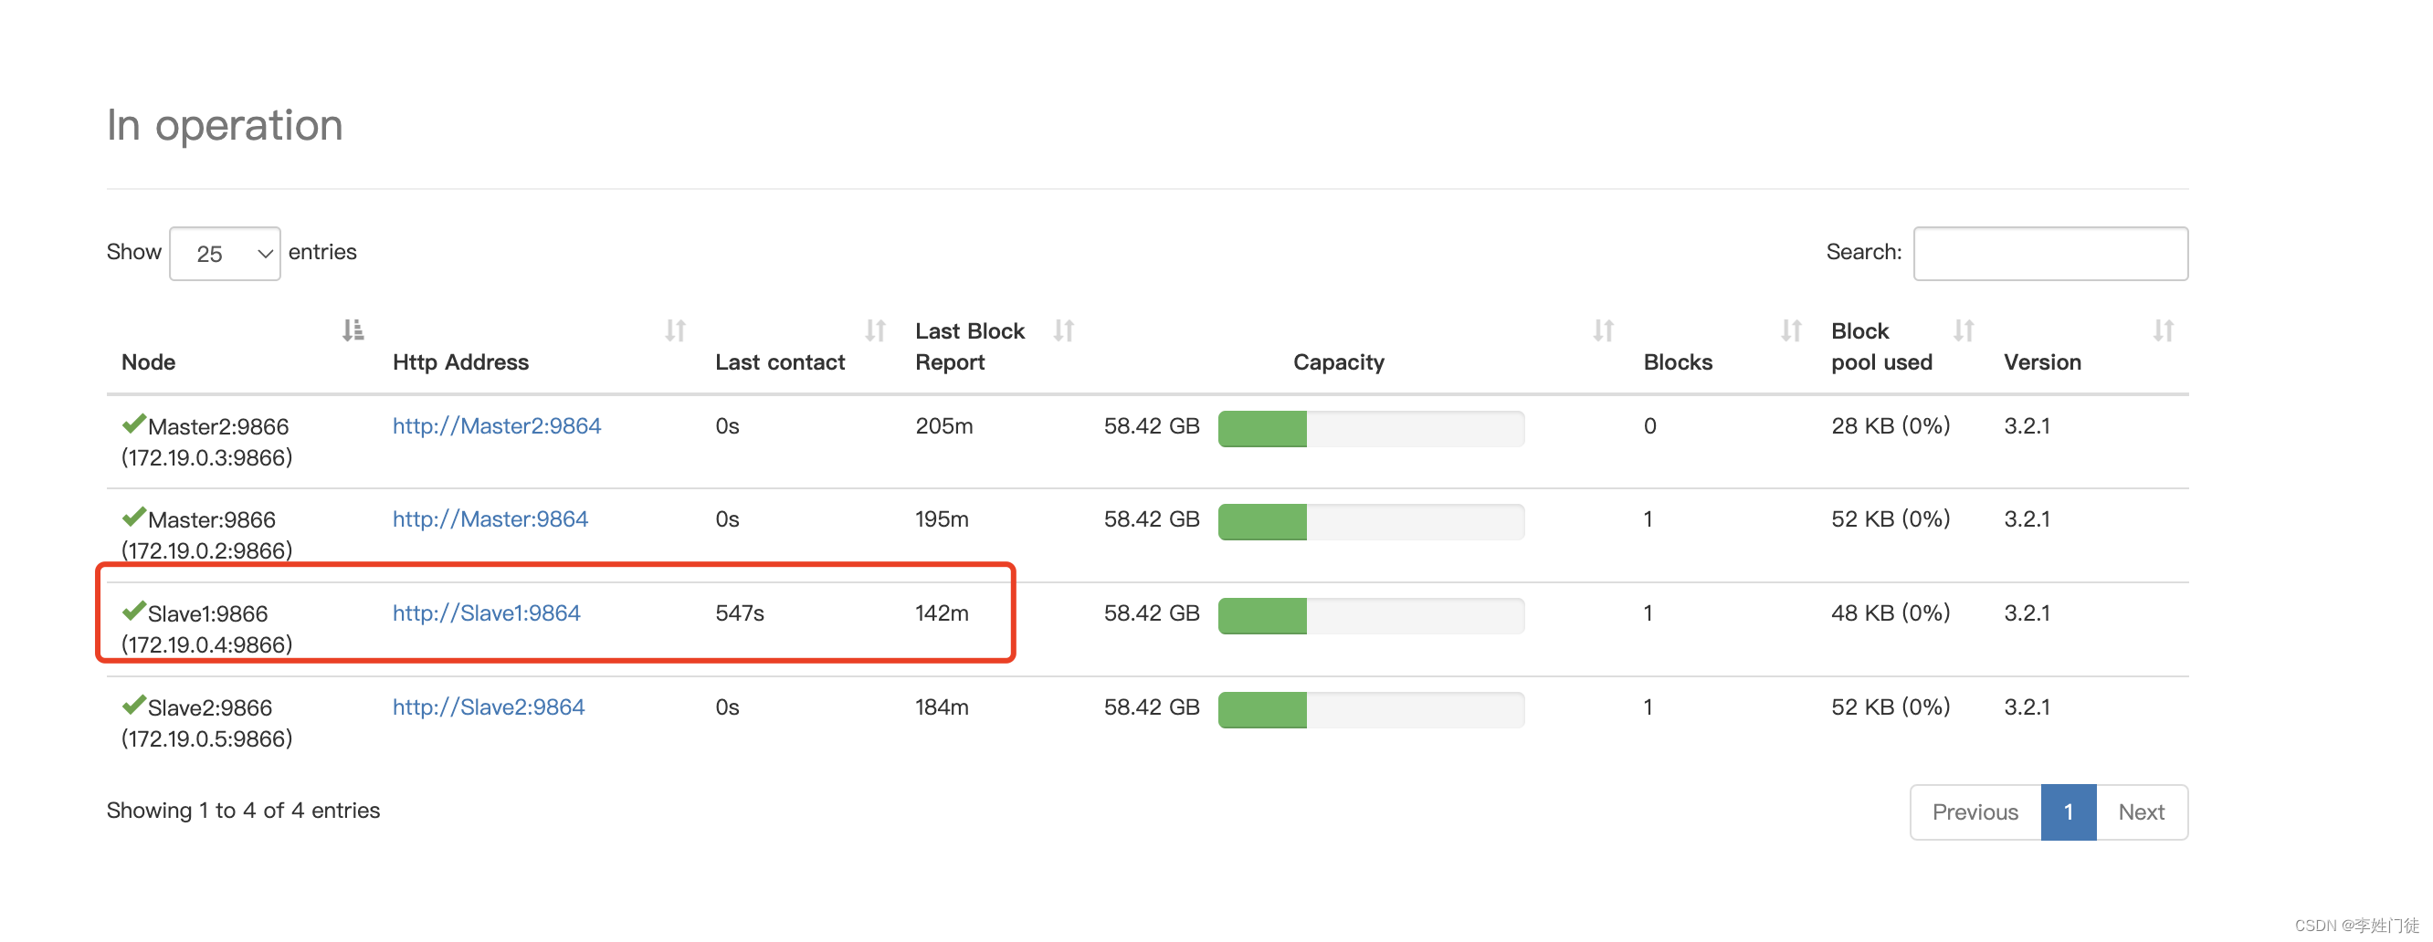The height and width of the screenshot is (942, 2433).
Task: Sort by Last Block Report column icon
Action: (x=1065, y=330)
